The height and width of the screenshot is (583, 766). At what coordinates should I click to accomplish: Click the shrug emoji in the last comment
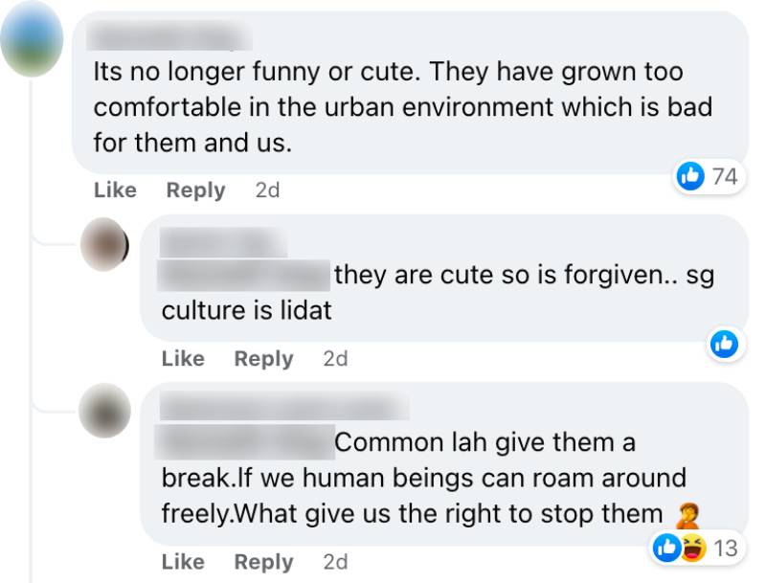point(686,515)
